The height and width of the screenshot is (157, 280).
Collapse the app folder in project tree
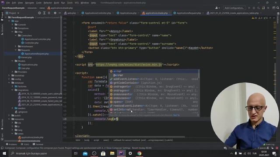[9, 21]
